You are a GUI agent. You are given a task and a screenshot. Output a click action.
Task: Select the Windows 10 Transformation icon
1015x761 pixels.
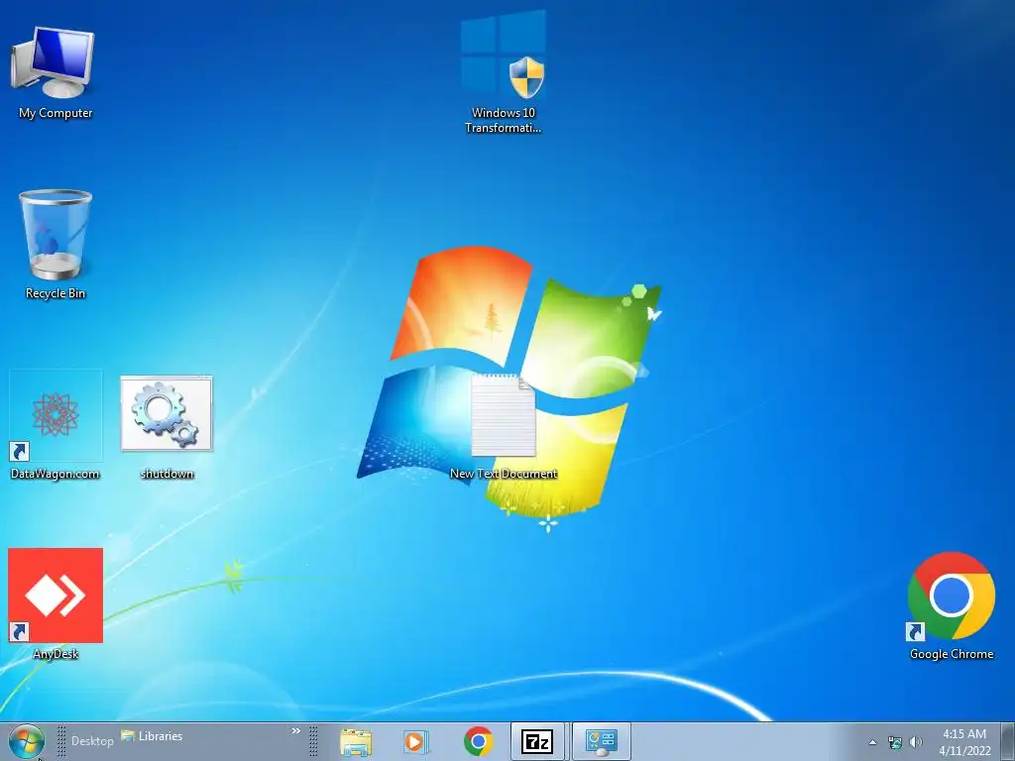(503, 54)
